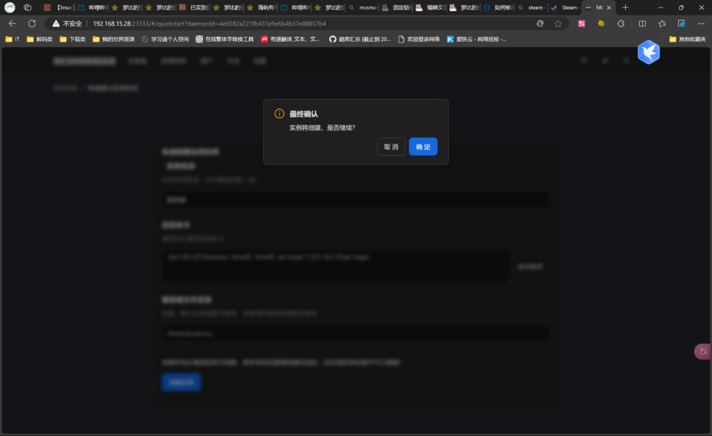Switch to the Steam browser tab

pyautogui.click(x=563, y=7)
